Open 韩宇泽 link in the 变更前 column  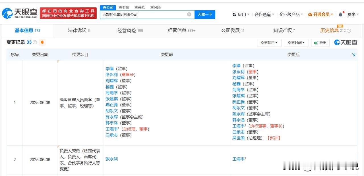111,123
